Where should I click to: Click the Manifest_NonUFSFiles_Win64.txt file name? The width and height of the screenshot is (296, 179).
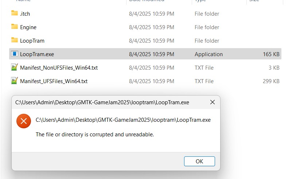[59, 68]
